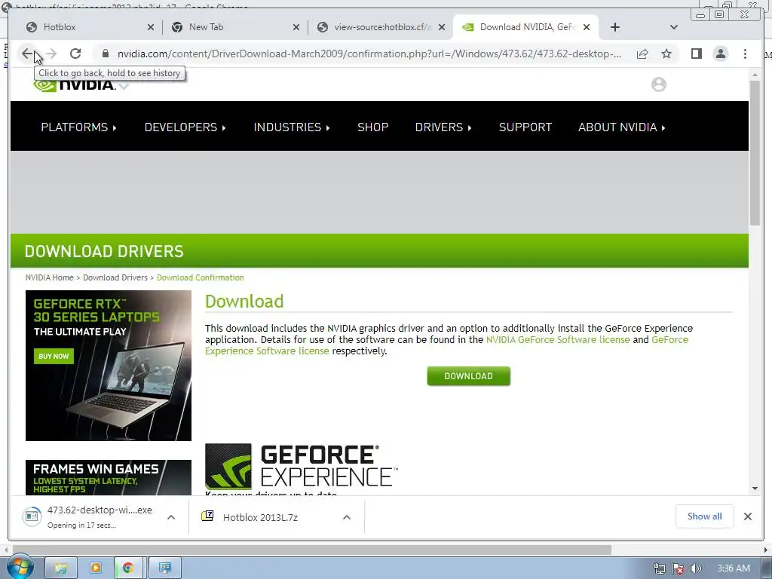Open Windows Explorer from the taskbar
This screenshot has width=772, height=579.
coord(60,568)
